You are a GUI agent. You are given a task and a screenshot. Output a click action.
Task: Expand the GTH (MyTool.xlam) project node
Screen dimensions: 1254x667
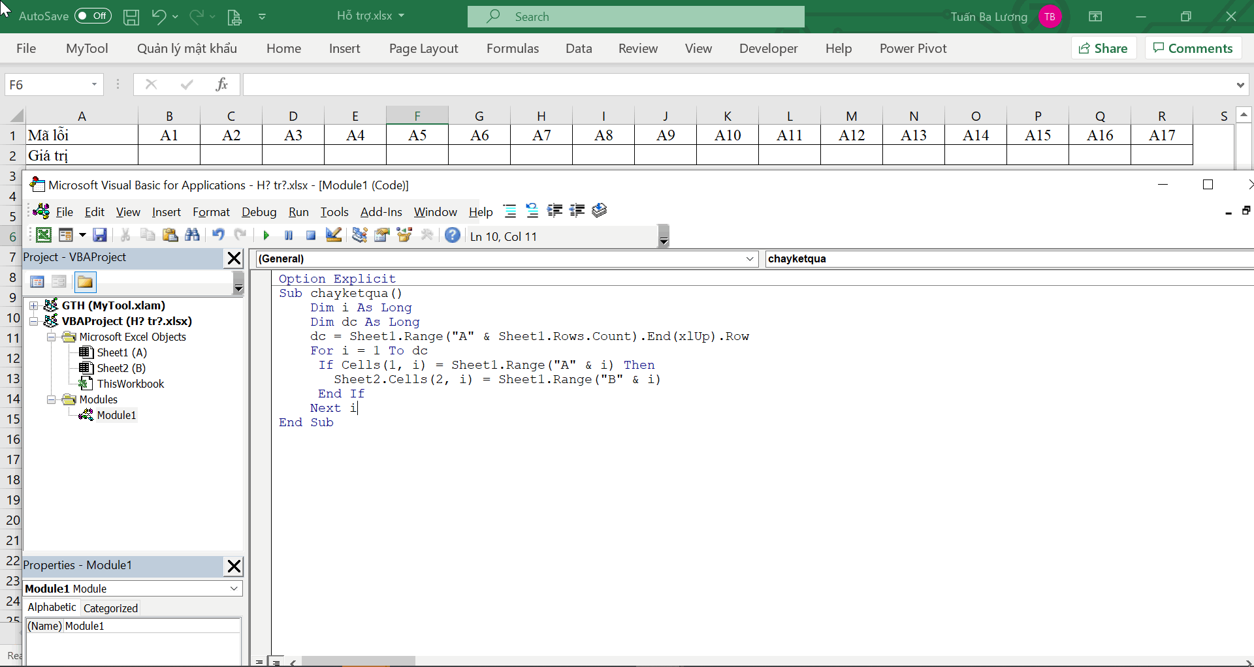[x=34, y=305]
